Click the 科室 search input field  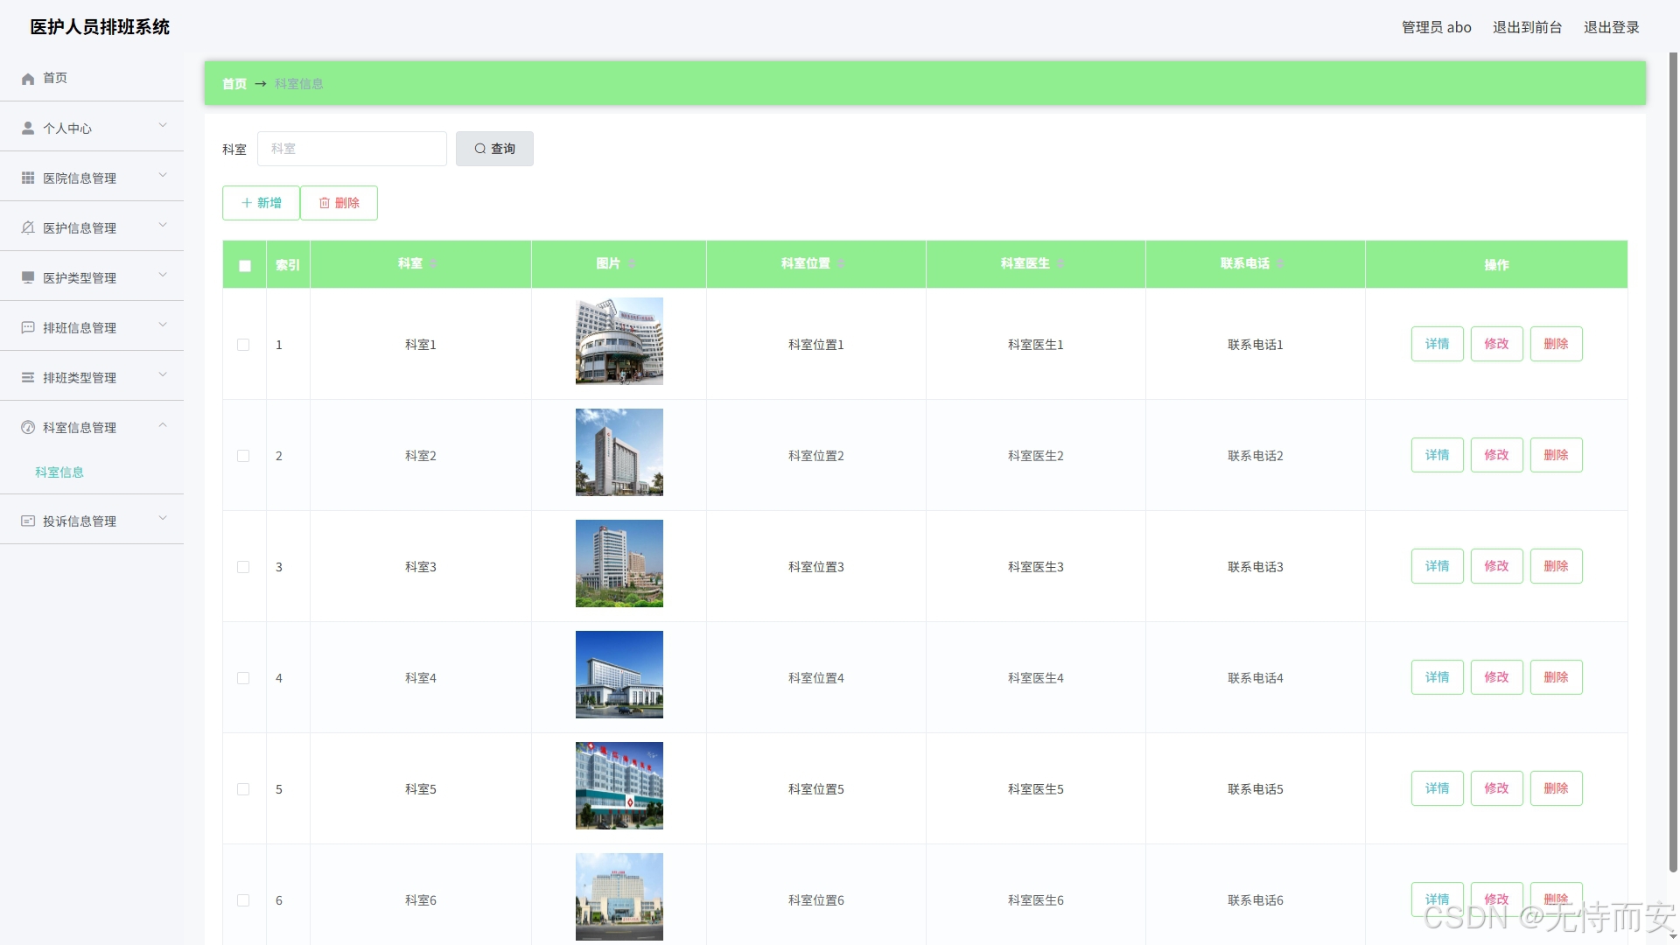[x=352, y=150]
